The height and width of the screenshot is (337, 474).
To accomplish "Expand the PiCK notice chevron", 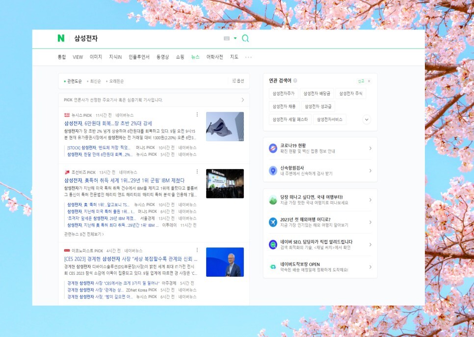I will pyautogui.click(x=243, y=100).
